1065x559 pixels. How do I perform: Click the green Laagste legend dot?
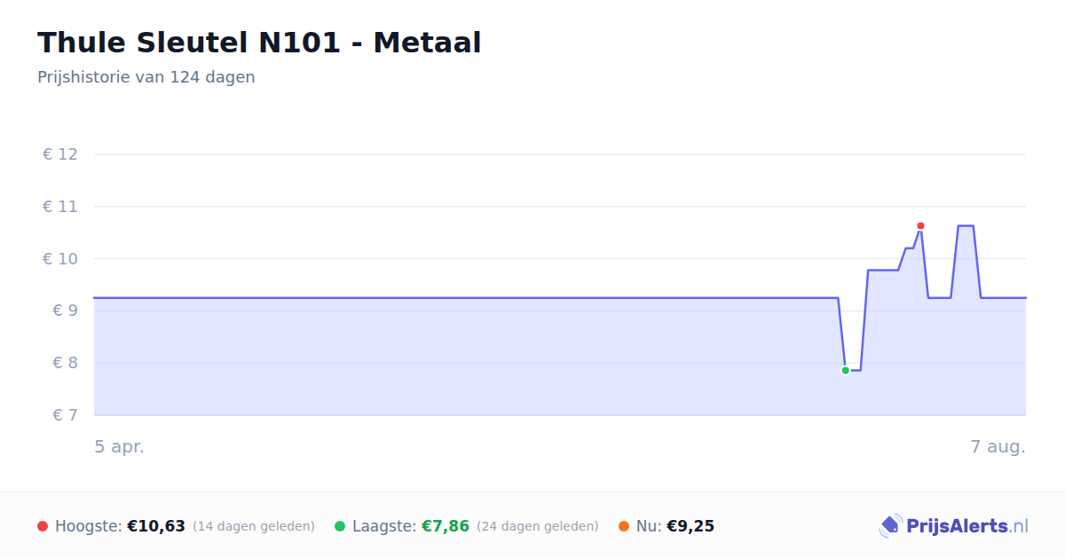click(340, 526)
